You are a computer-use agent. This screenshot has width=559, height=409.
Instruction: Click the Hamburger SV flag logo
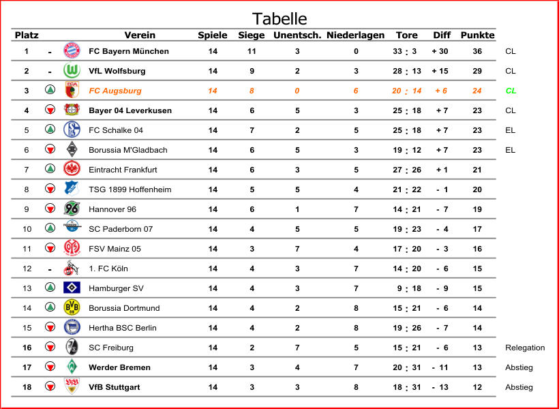(x=72, y=288)
